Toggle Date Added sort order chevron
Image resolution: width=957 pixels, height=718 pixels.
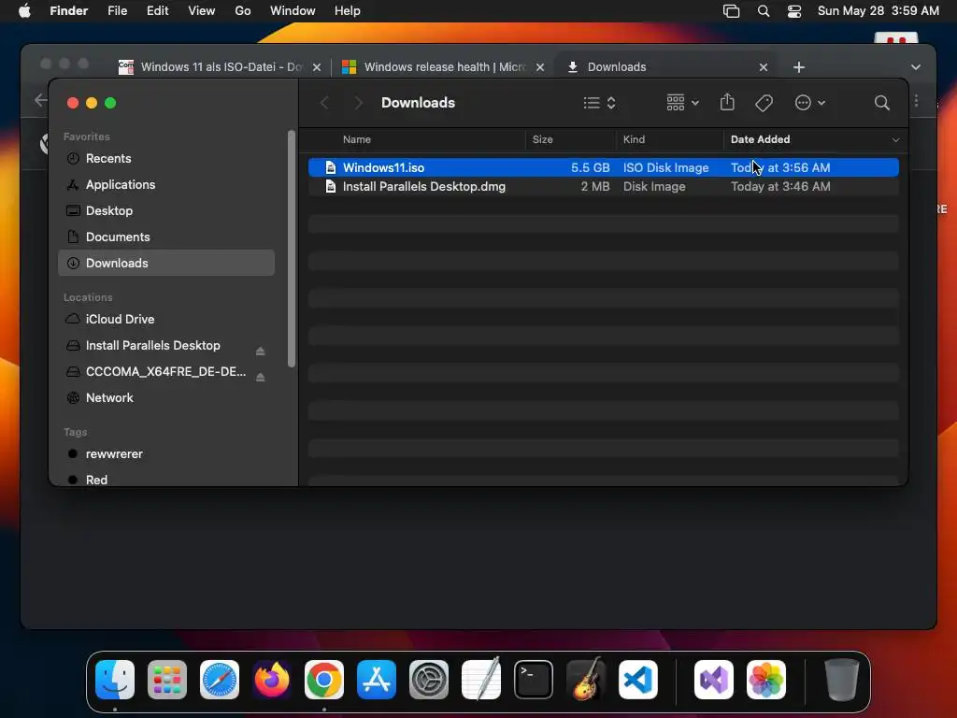pyautogui.click(x=895, y=140)
